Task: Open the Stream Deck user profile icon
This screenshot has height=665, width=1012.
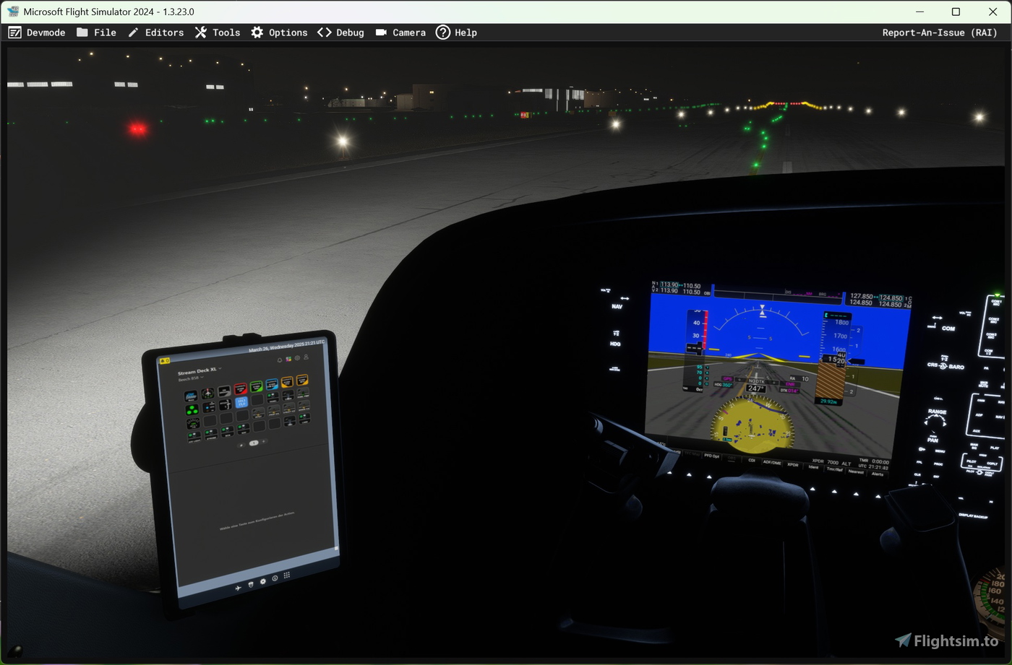Action: coord(306,357)
